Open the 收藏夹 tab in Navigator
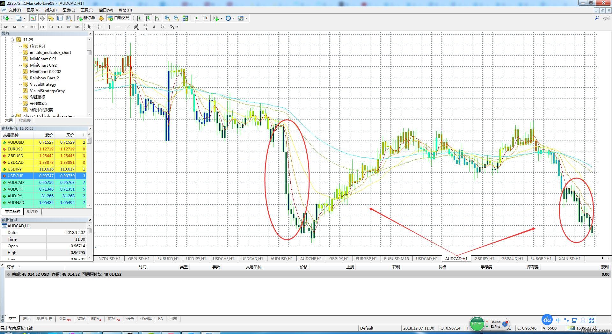612x334 pixels. [25, 120]
